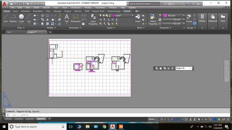Add a new layout with plus button

[x=49, y=118]
